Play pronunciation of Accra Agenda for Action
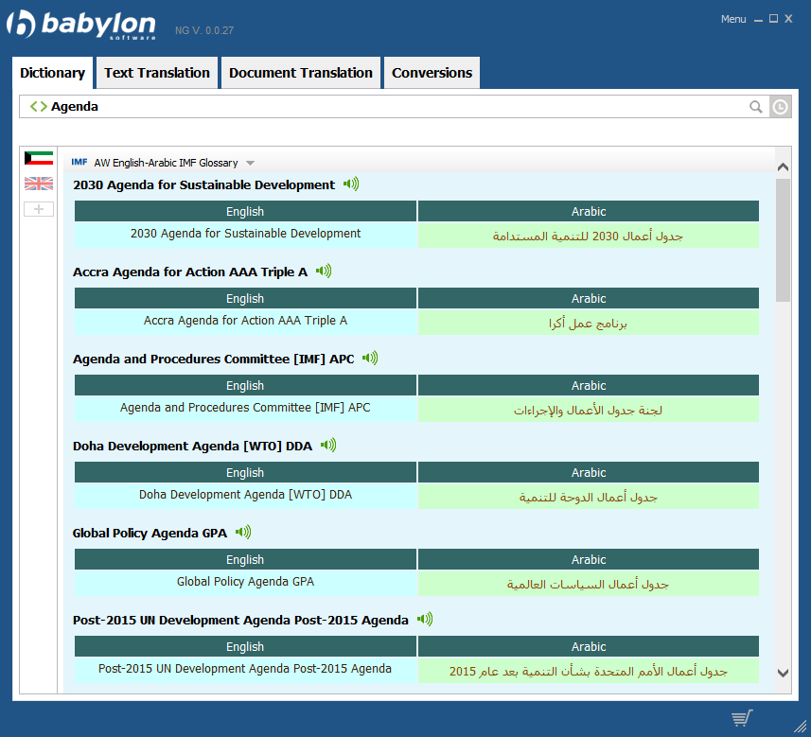 point(324,272)
